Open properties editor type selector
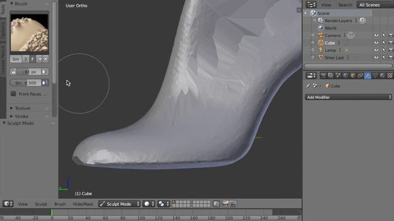394x221 pixels. point(311,75)
